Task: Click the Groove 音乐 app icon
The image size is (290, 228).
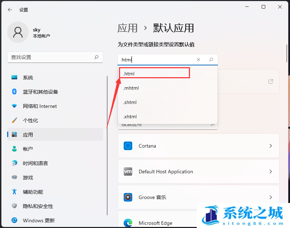Action: pyautogui.click(x=128, y=197)
